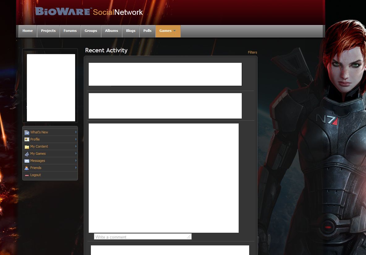
Task: Click the My Content folder icon
Action: [x=27, y=147]
